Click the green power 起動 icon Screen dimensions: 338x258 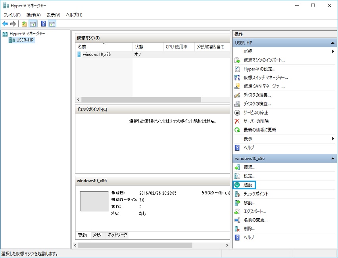(237, 185)
